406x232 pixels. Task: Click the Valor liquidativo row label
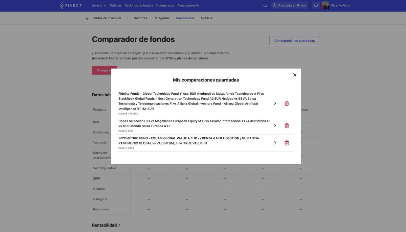(105, 168)
